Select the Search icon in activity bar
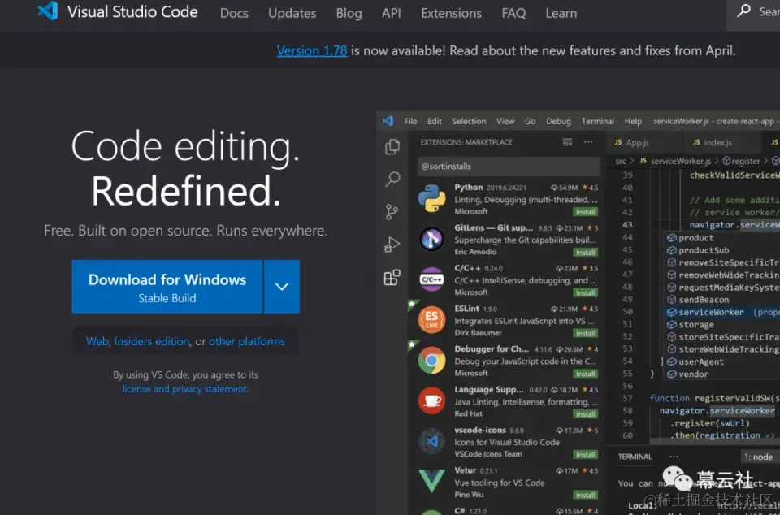The height and width of the screenshot is (515, 780). click(x=392, y=179)
